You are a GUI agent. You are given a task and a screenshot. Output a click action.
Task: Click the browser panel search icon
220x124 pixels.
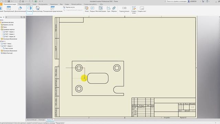pos(21,17)
